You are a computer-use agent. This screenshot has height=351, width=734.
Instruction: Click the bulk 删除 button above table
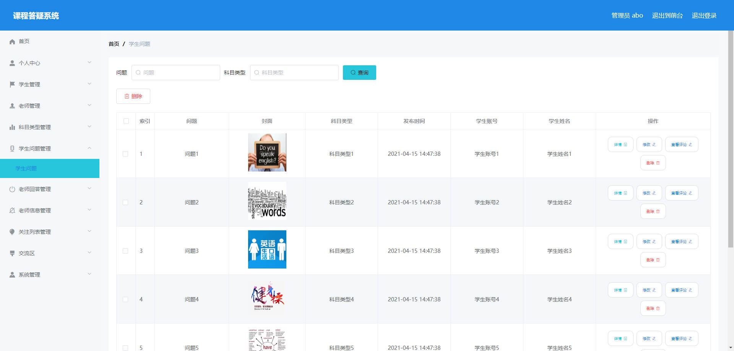[133, 96]
